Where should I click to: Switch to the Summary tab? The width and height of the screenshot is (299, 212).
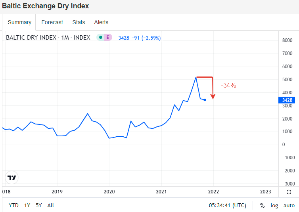[x=19, y=22]
